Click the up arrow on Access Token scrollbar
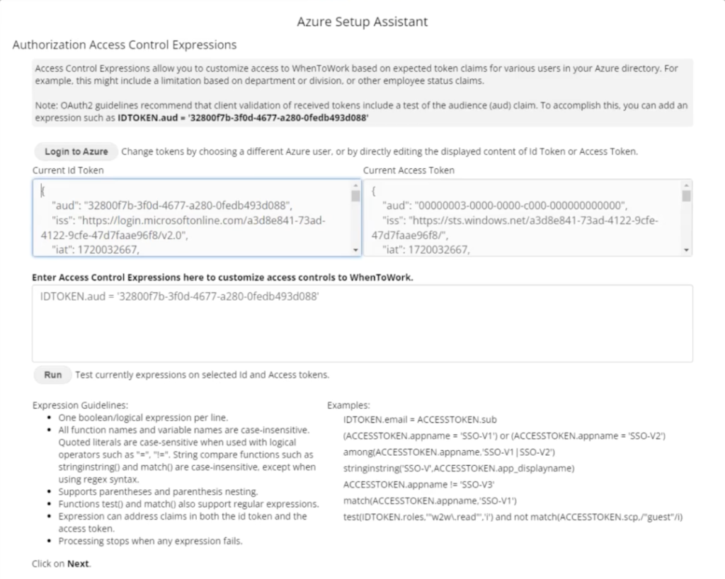Screen dimensions: 725x579 coord(685,184)
